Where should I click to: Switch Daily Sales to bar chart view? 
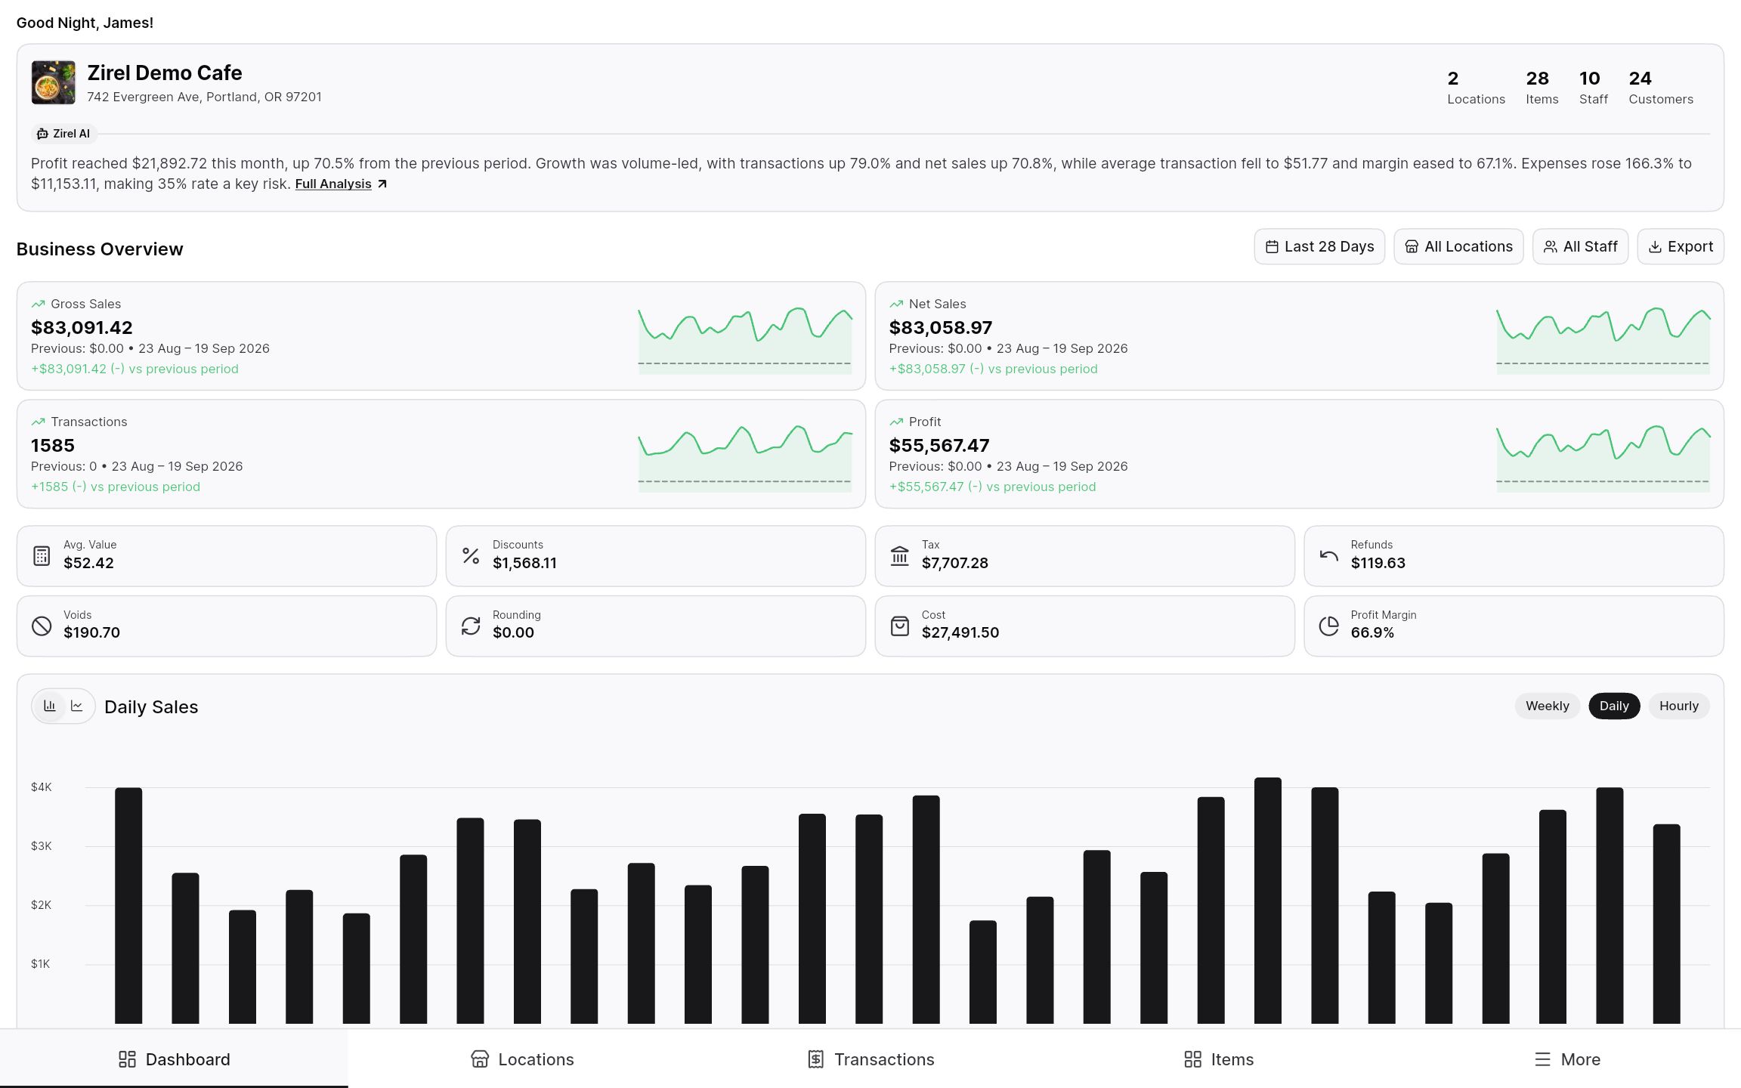click(50, 706)
